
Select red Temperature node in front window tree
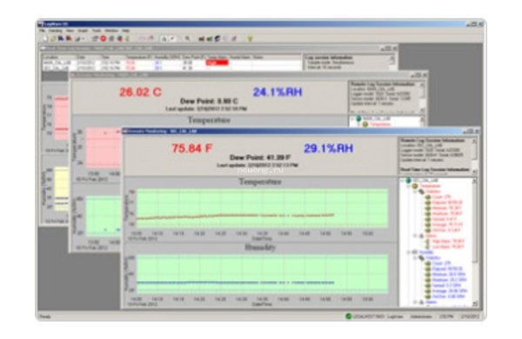pos(430,186)
